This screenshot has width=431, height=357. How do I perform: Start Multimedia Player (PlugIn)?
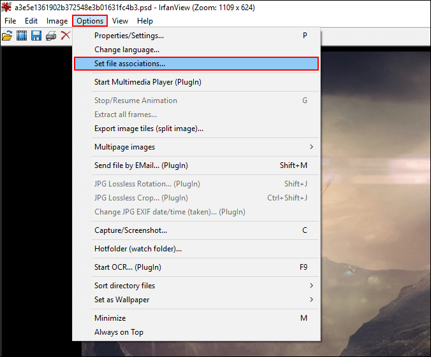pos(196,82)
